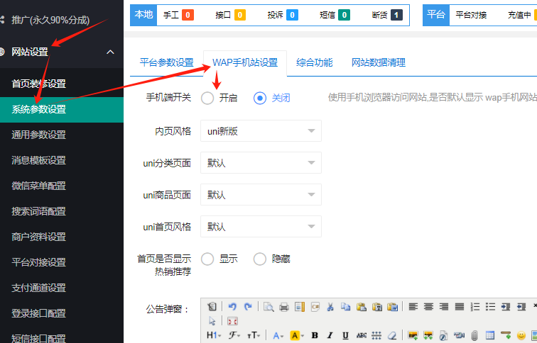Viewport: 537px width, 343px height.
Task: Redo edit in announcement editor
Action: click(248, 306)
